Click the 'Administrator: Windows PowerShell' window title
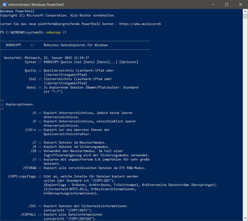The image size is (248, 221). [x=36, y=5]
